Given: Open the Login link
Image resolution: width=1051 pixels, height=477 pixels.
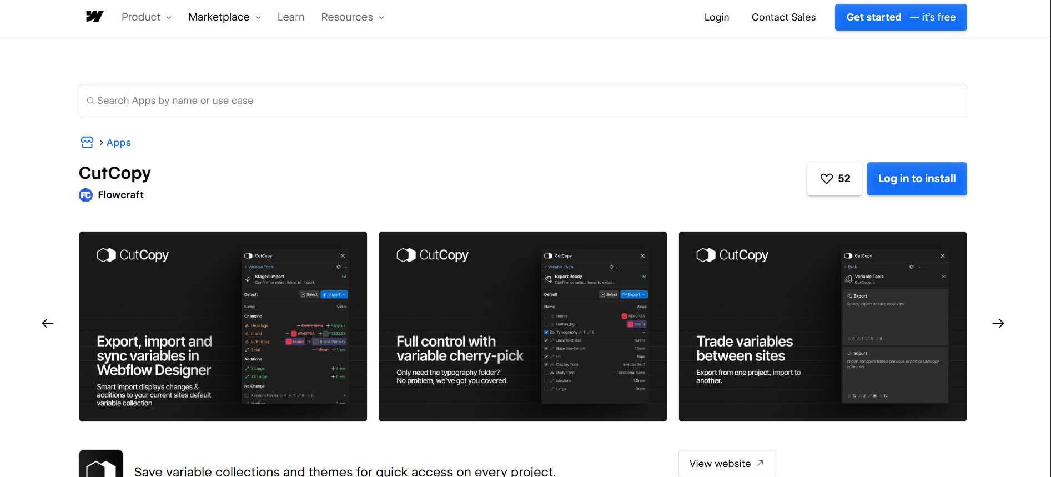Looking at the screenshot, I should coord(717,17).
